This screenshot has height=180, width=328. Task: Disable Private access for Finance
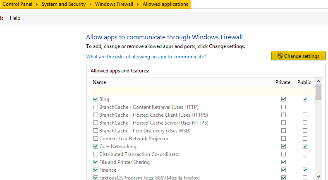coord(283,170)
